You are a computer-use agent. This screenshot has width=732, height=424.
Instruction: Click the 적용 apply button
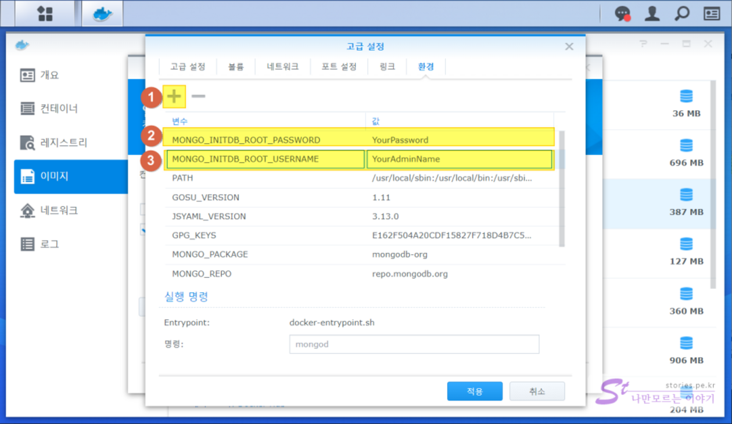pyautogui.click(x=475, y=391)
